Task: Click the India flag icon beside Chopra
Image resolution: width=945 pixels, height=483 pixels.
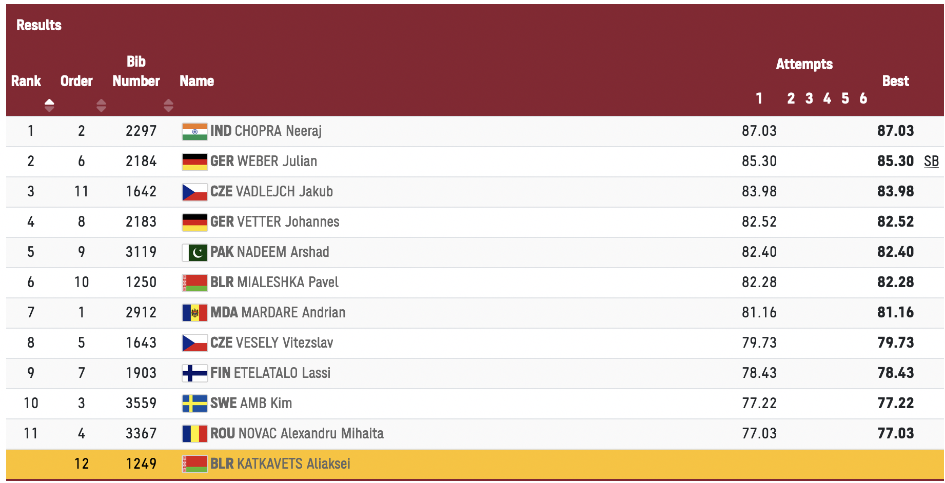Action: pyautogui.click(x=194, y=131)
